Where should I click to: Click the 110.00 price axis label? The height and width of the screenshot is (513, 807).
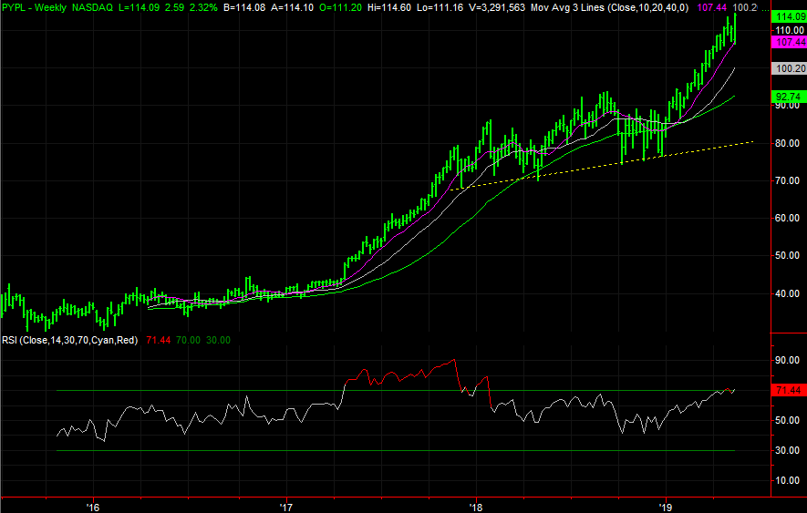[x=790, y=30]
